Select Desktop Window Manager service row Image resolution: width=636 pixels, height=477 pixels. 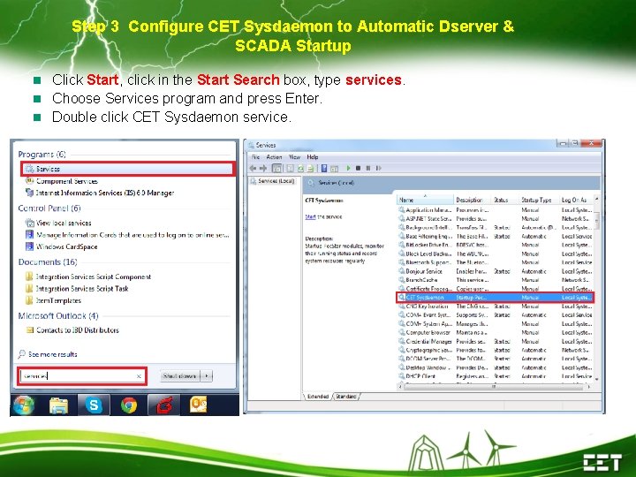(496, 367)
